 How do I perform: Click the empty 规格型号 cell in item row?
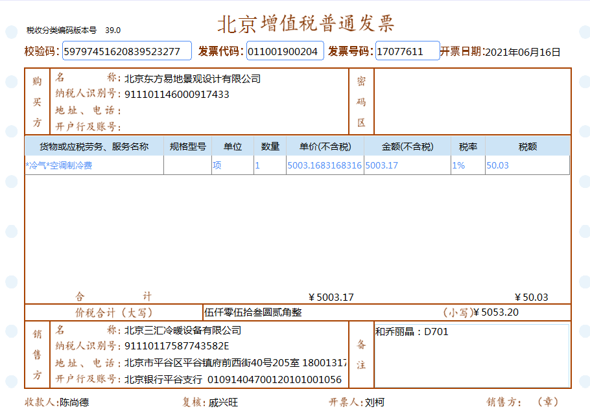pos(188,165)
